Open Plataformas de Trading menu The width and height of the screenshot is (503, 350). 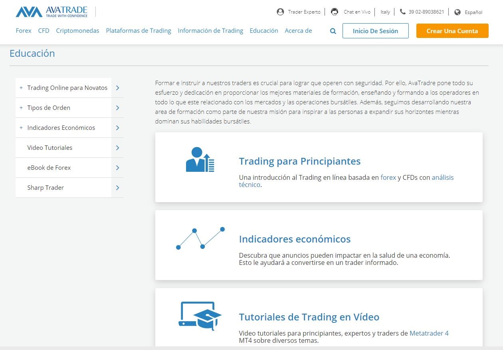(139, 31)
